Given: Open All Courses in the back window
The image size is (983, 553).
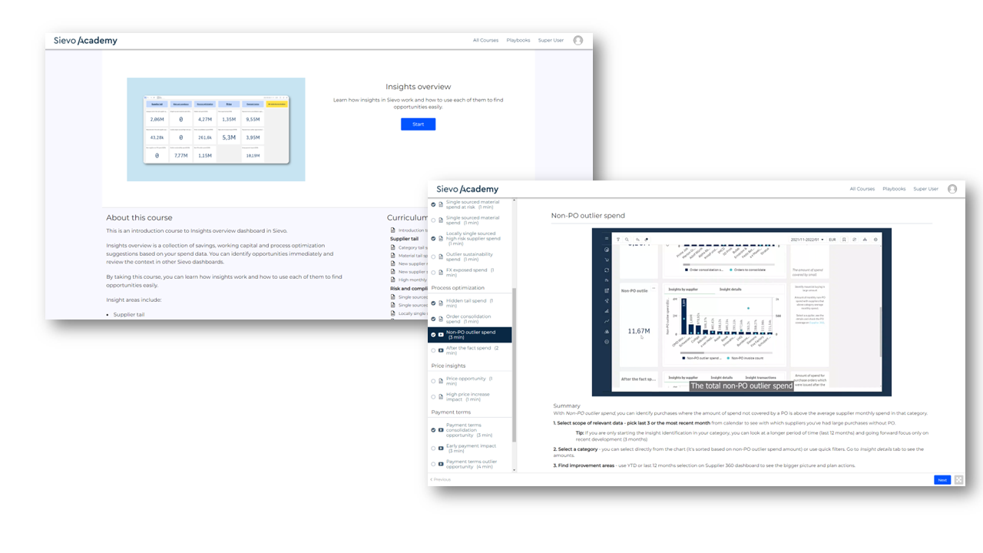Looking at the screenshot, I should coord(485,41).
